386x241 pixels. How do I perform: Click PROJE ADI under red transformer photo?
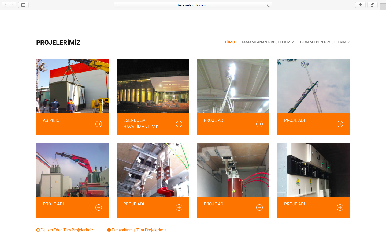pyautogui.click(x=214, y=204)
